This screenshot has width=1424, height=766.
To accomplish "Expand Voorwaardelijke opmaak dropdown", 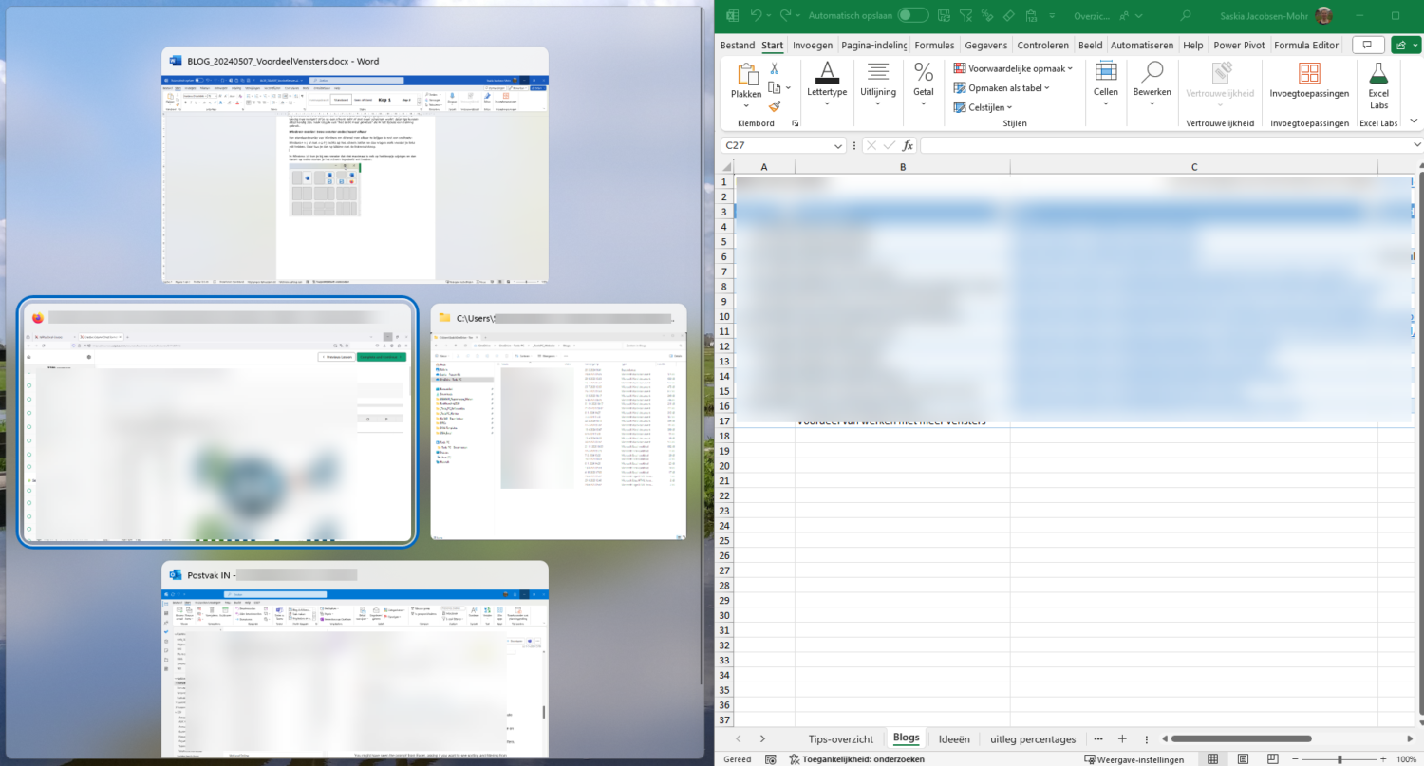I will 1013,68.
